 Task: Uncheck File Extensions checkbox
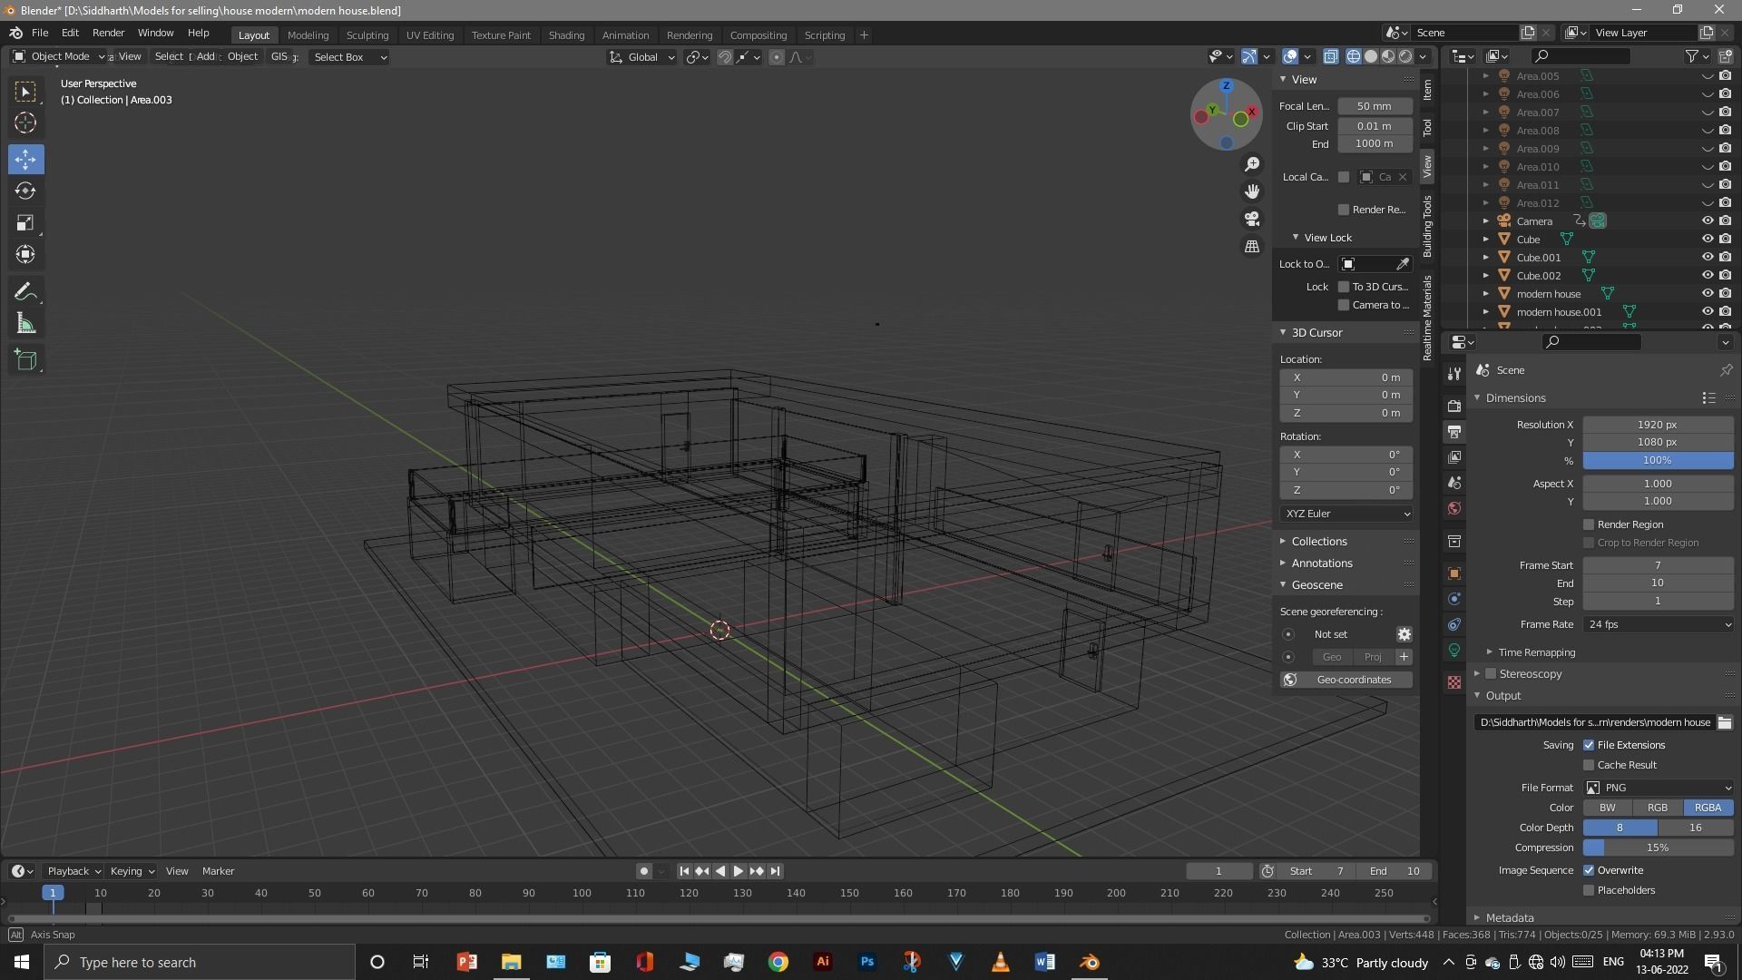pos(1589,745)
